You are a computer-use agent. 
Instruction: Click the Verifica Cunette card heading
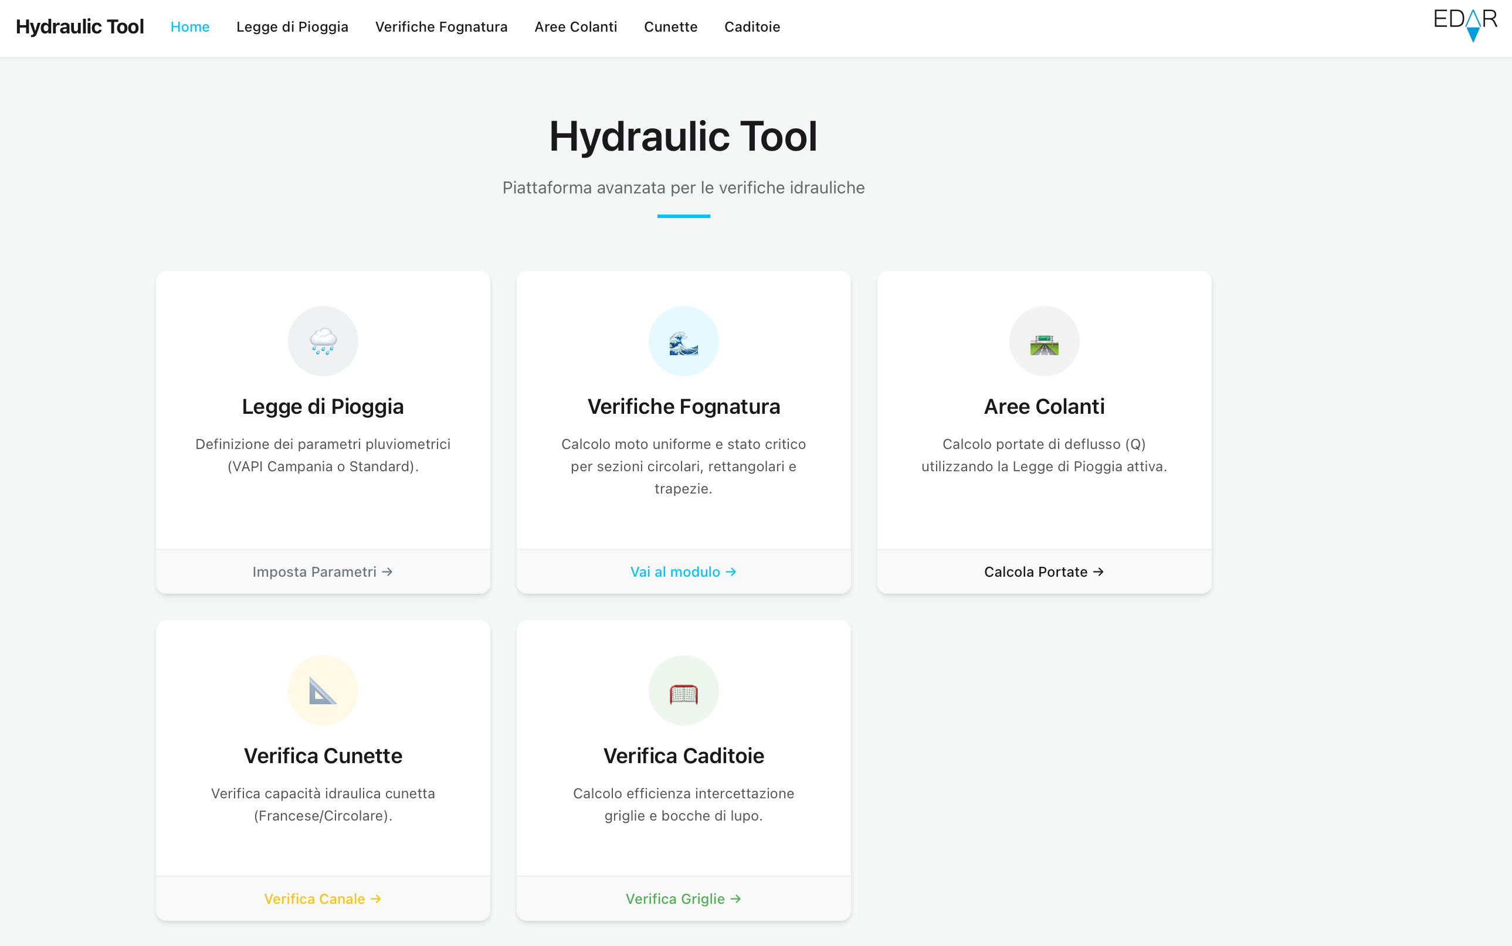point(323,756)
